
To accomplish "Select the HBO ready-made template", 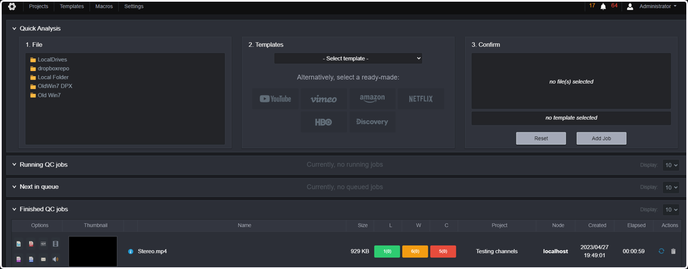I will click(x=324, y=122).
